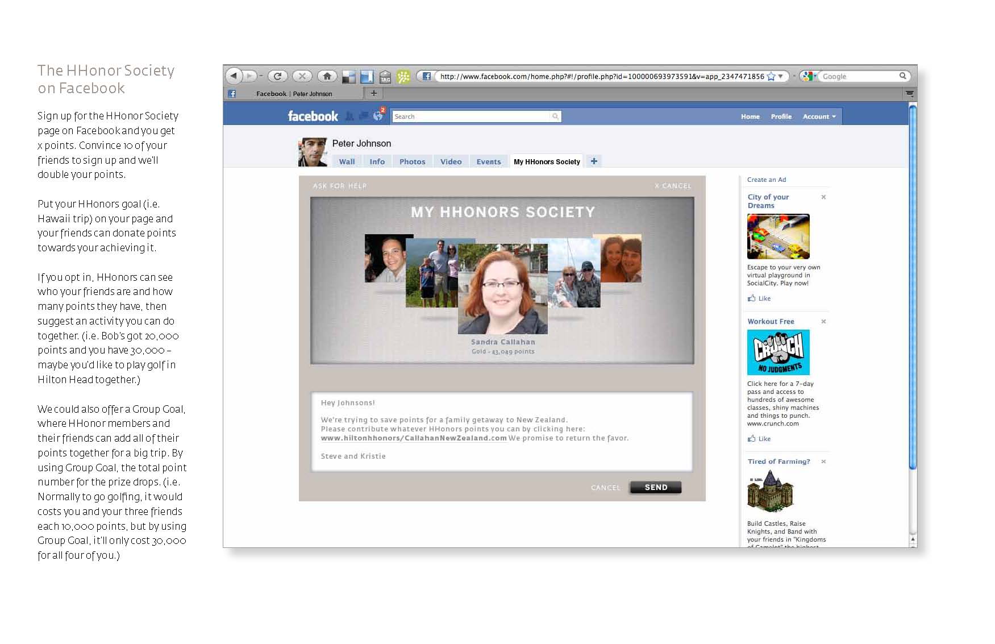Click the castle ad image
The width and height of the screenshot is (995, 644).
(x=770, y=491)
